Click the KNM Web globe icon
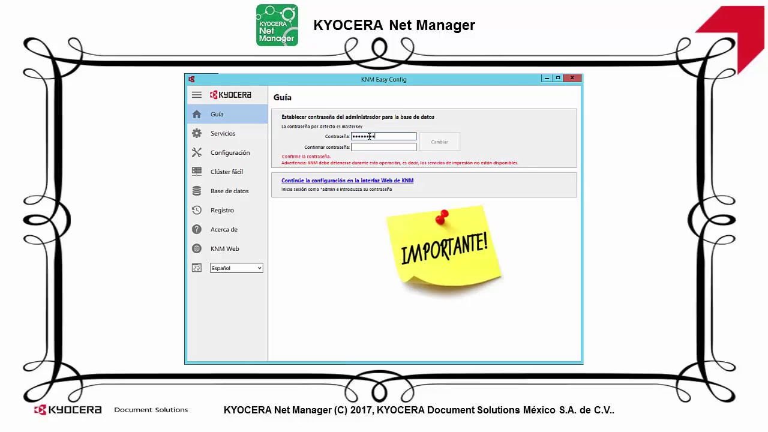 pos(197,248)
